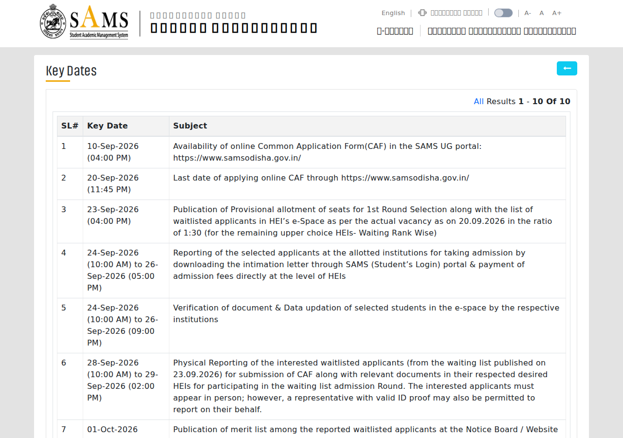Click subject 'Availability of online Common Application Form'
The width and height of the screenshot is (623, 438).
pyautogui.click(x=367, y=152)
